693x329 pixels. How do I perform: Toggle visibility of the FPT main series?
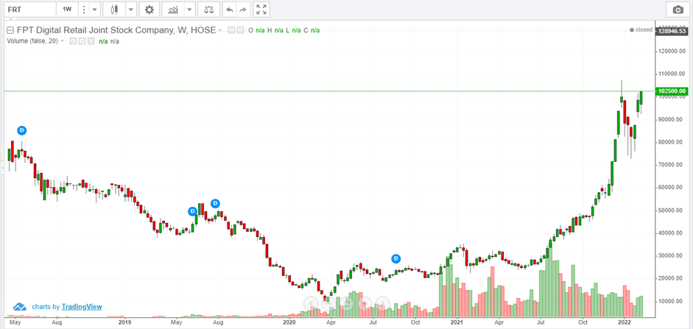pyautogui.click(x=231, y=30)
